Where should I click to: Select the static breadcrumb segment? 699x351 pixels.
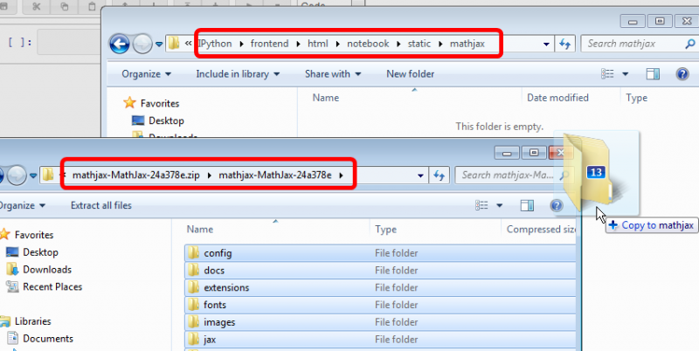point(419,44)
